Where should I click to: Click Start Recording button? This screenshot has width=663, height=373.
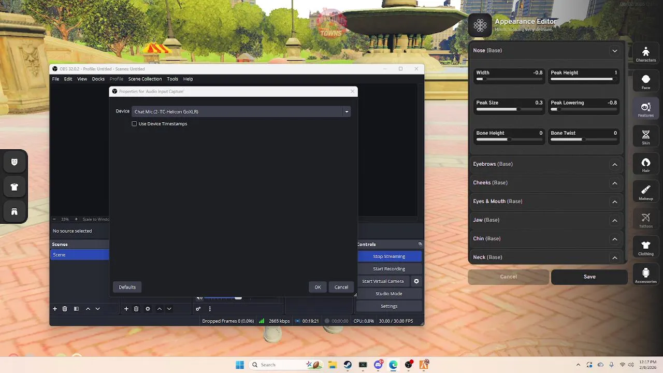(389, 269)
